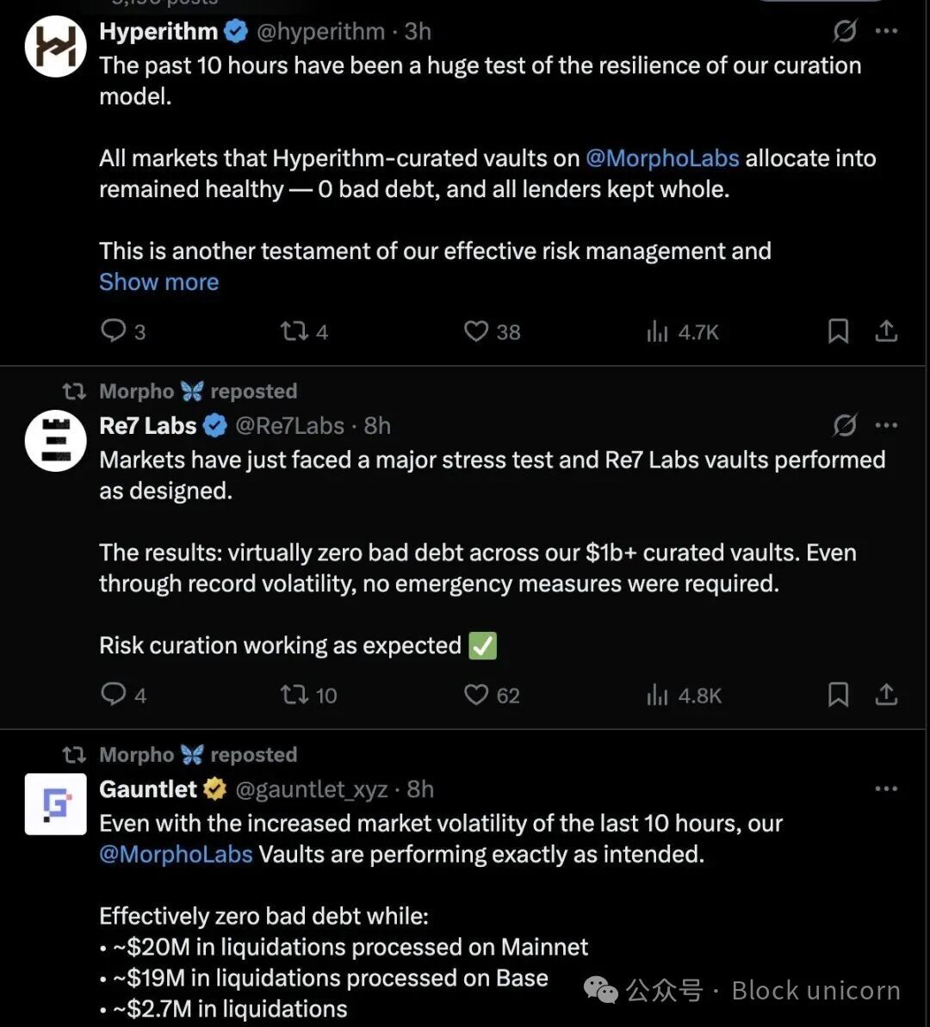Open Gauntlet post more options menu

click(886, 789)
